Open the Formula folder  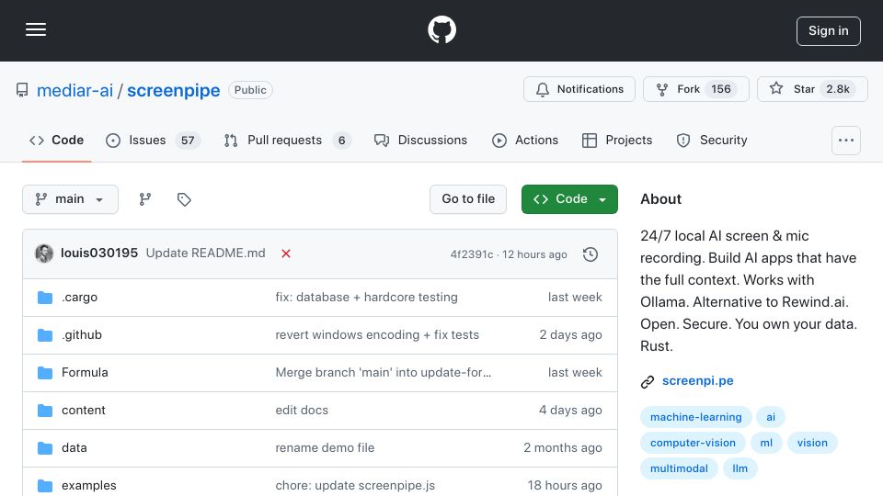coord(85,372)
